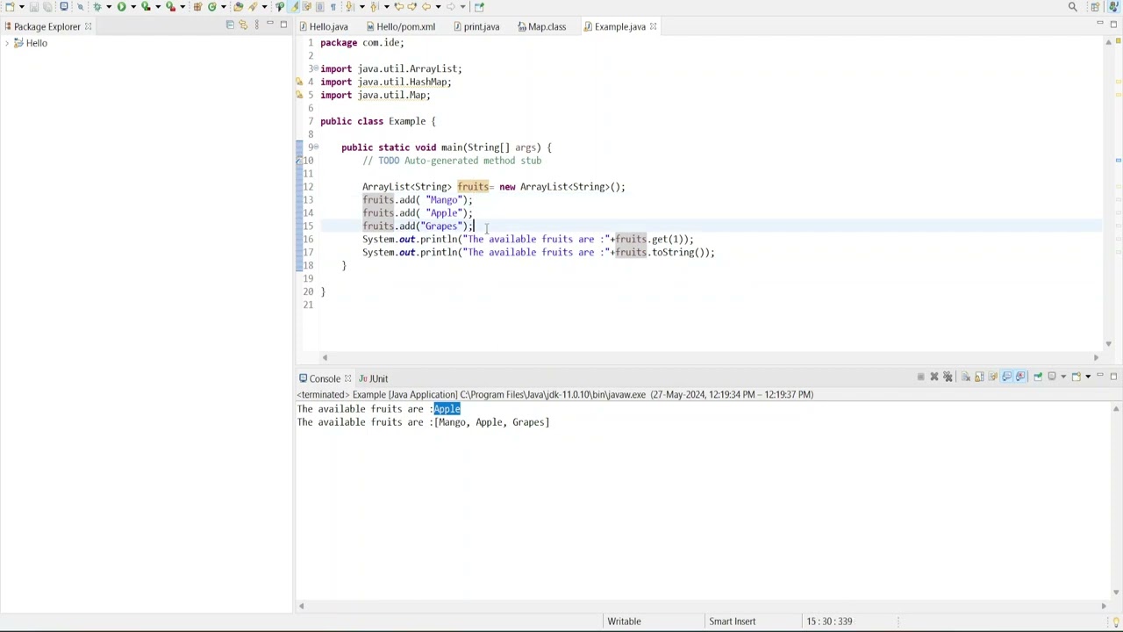1123x632 pixels.
Task: Click the editor horizontal scrollbar
Action: [710, 357]
